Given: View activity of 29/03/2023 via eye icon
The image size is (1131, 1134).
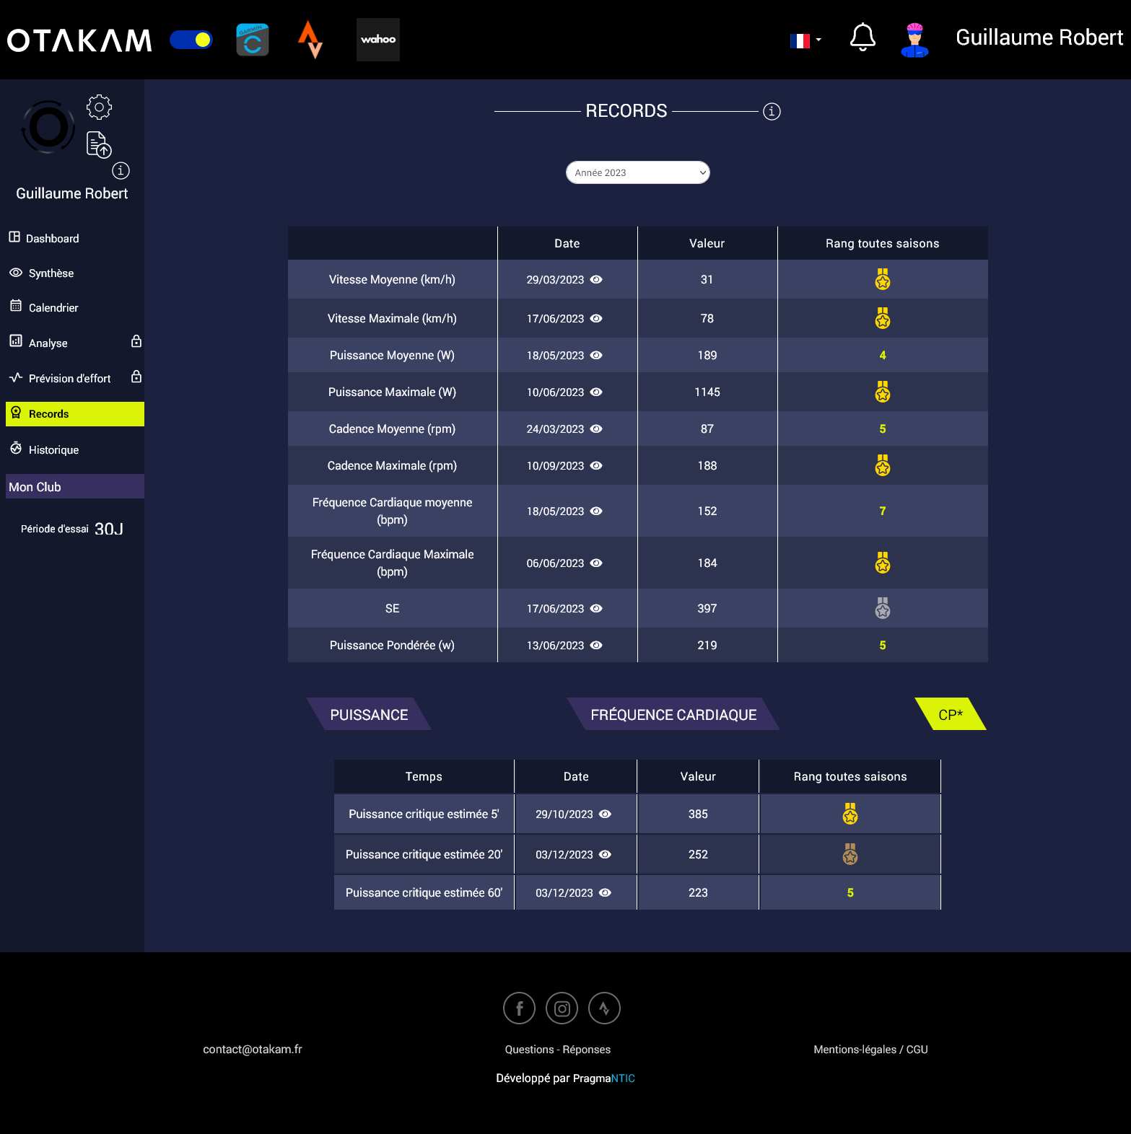Looking at the screenshot, I should tap(596, 279).
